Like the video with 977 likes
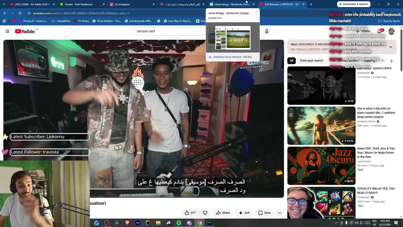Image resolution: width=403 pixels, height=227 pixels. (x=190, y=213)
